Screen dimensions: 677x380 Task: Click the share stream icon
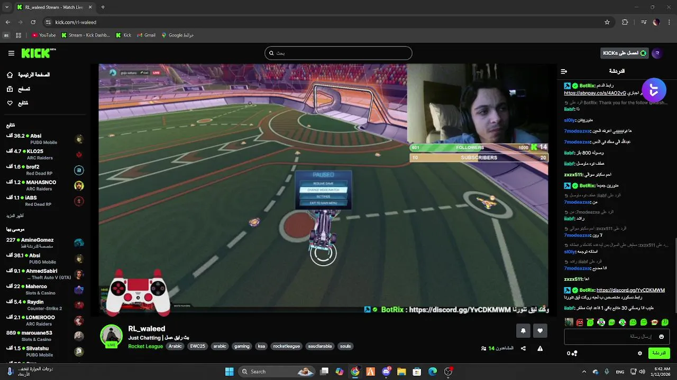[x=523, y=348]
